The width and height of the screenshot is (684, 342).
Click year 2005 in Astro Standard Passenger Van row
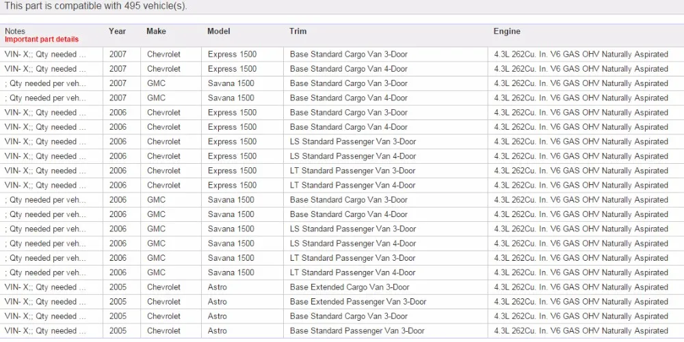coord(118,330)
